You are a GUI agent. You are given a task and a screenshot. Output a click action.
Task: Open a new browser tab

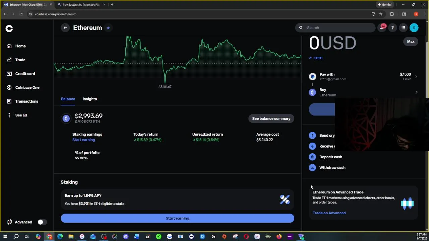112,5
